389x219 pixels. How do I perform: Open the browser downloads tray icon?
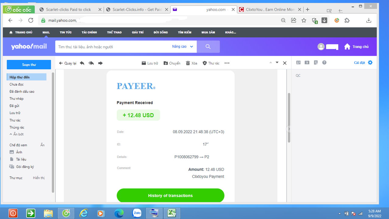point(369,20)
